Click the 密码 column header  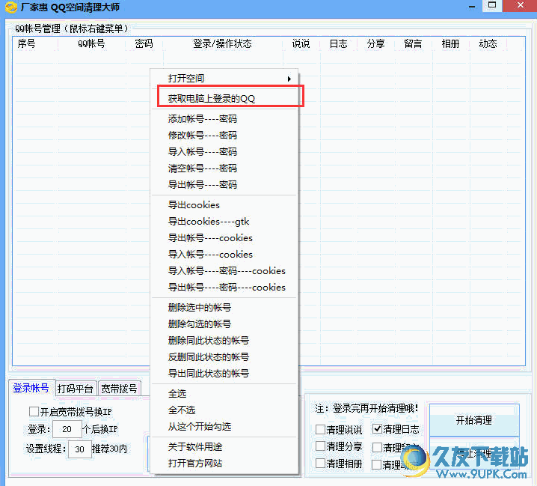(x=144, y=44)
